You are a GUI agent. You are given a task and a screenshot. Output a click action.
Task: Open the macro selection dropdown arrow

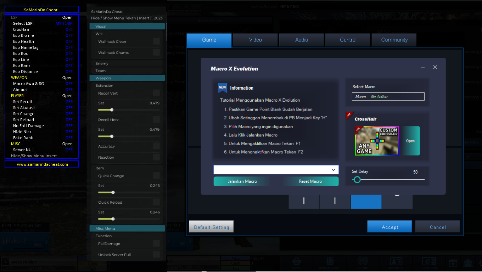click(x=333, y=170)
